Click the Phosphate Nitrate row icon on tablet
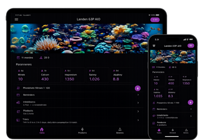Screen dimensions: 210x140 (18, 88)
